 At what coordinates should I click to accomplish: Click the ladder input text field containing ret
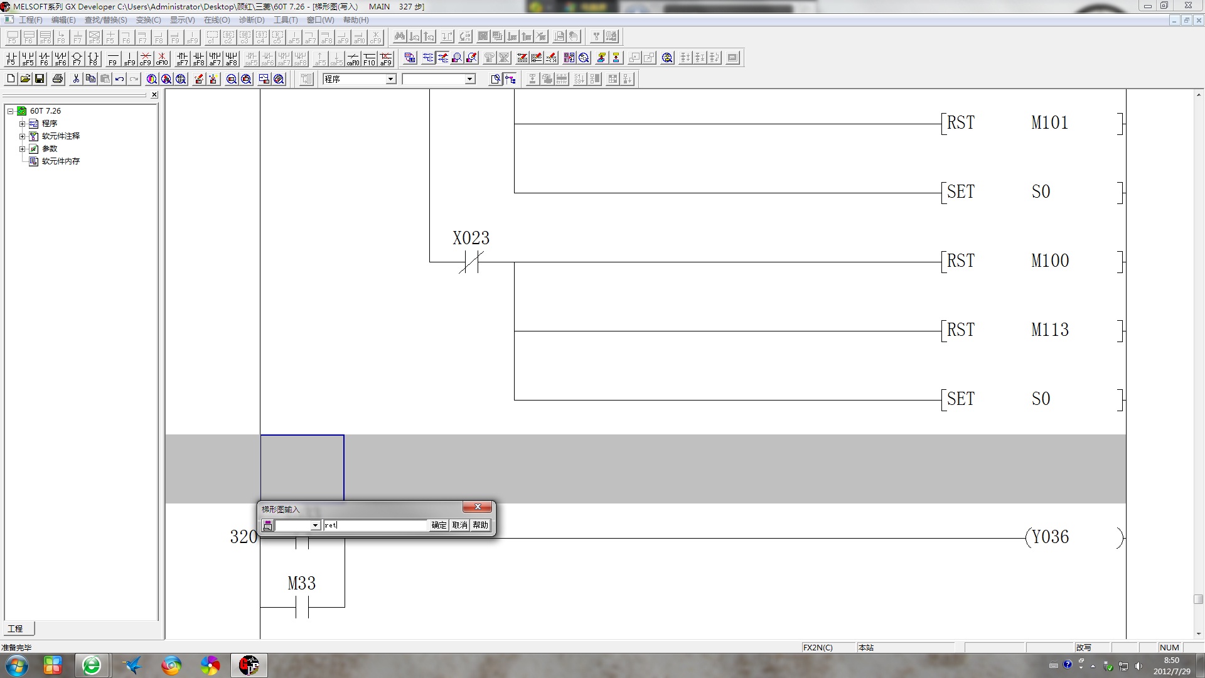pyautogui.click(x=375, y=525)
